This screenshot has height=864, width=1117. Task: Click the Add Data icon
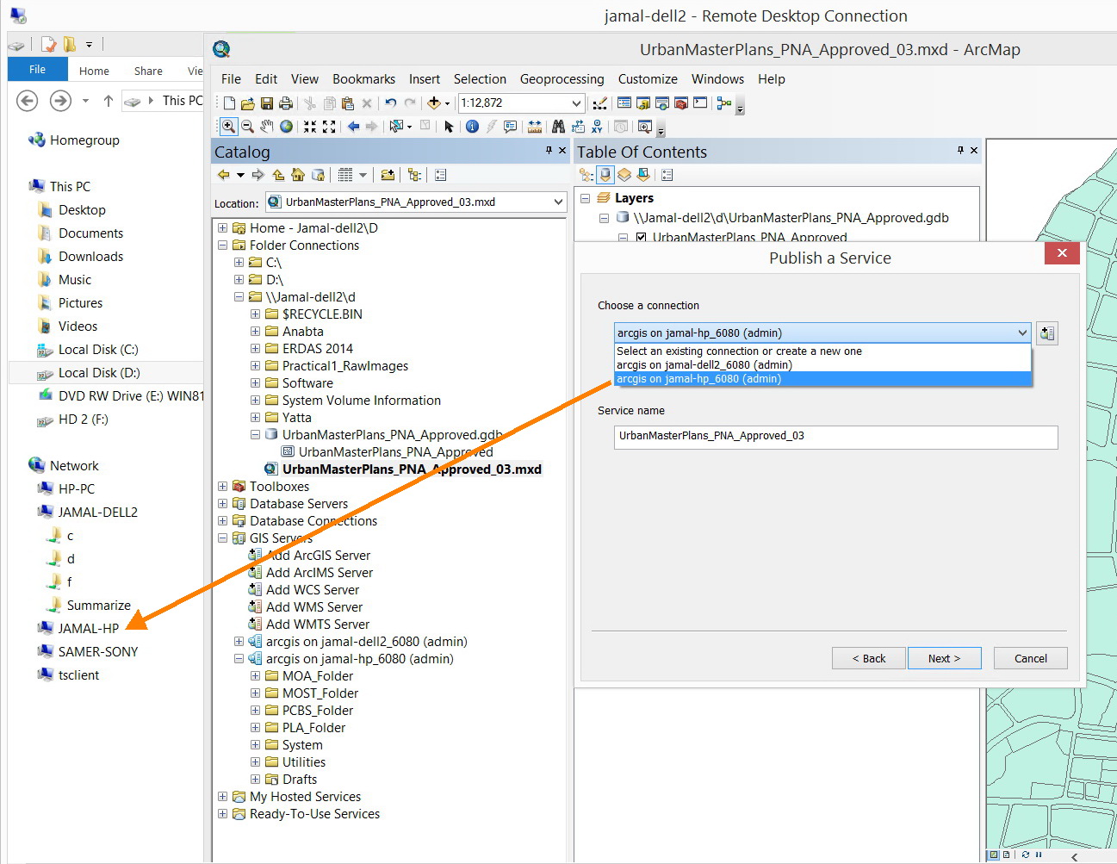coord(434,103)
